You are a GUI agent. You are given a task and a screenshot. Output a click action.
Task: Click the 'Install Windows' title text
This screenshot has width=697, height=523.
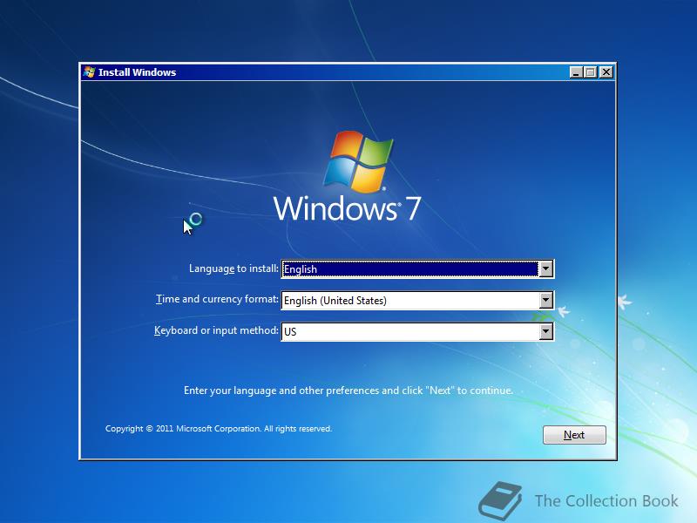[137, 72]
